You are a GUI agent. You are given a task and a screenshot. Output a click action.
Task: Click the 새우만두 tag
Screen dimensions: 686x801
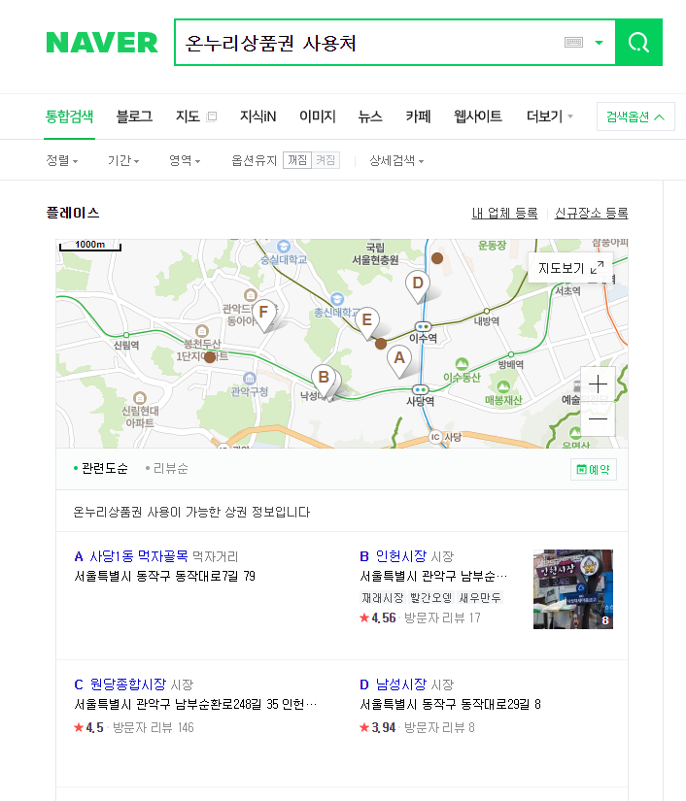[480, 597]
